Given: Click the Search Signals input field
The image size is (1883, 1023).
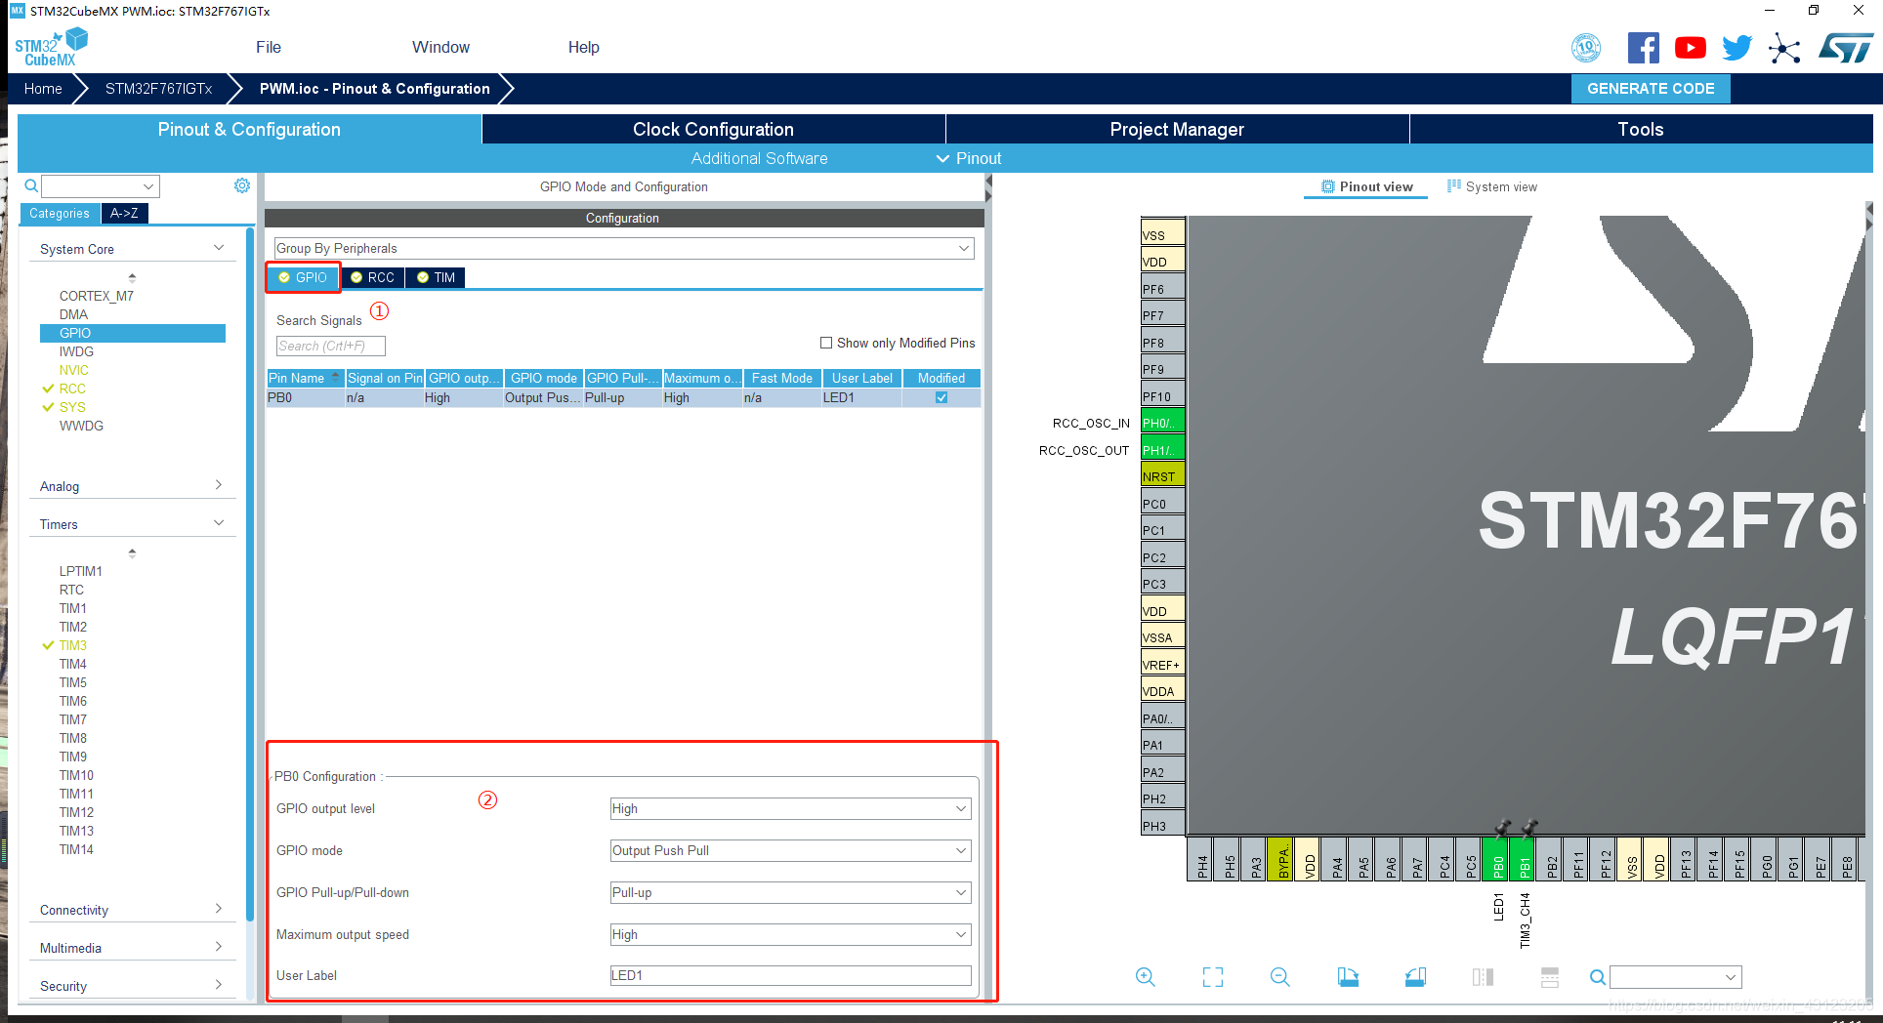Looking at the screenshot, I should click(x=330, y=346).
